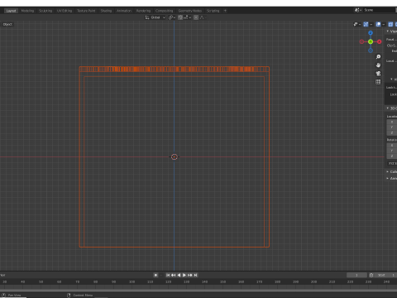This screenshot has height=298, width=397.
Task: Click the green Y axis on navigation gizmo
Action: click(371, 41)
